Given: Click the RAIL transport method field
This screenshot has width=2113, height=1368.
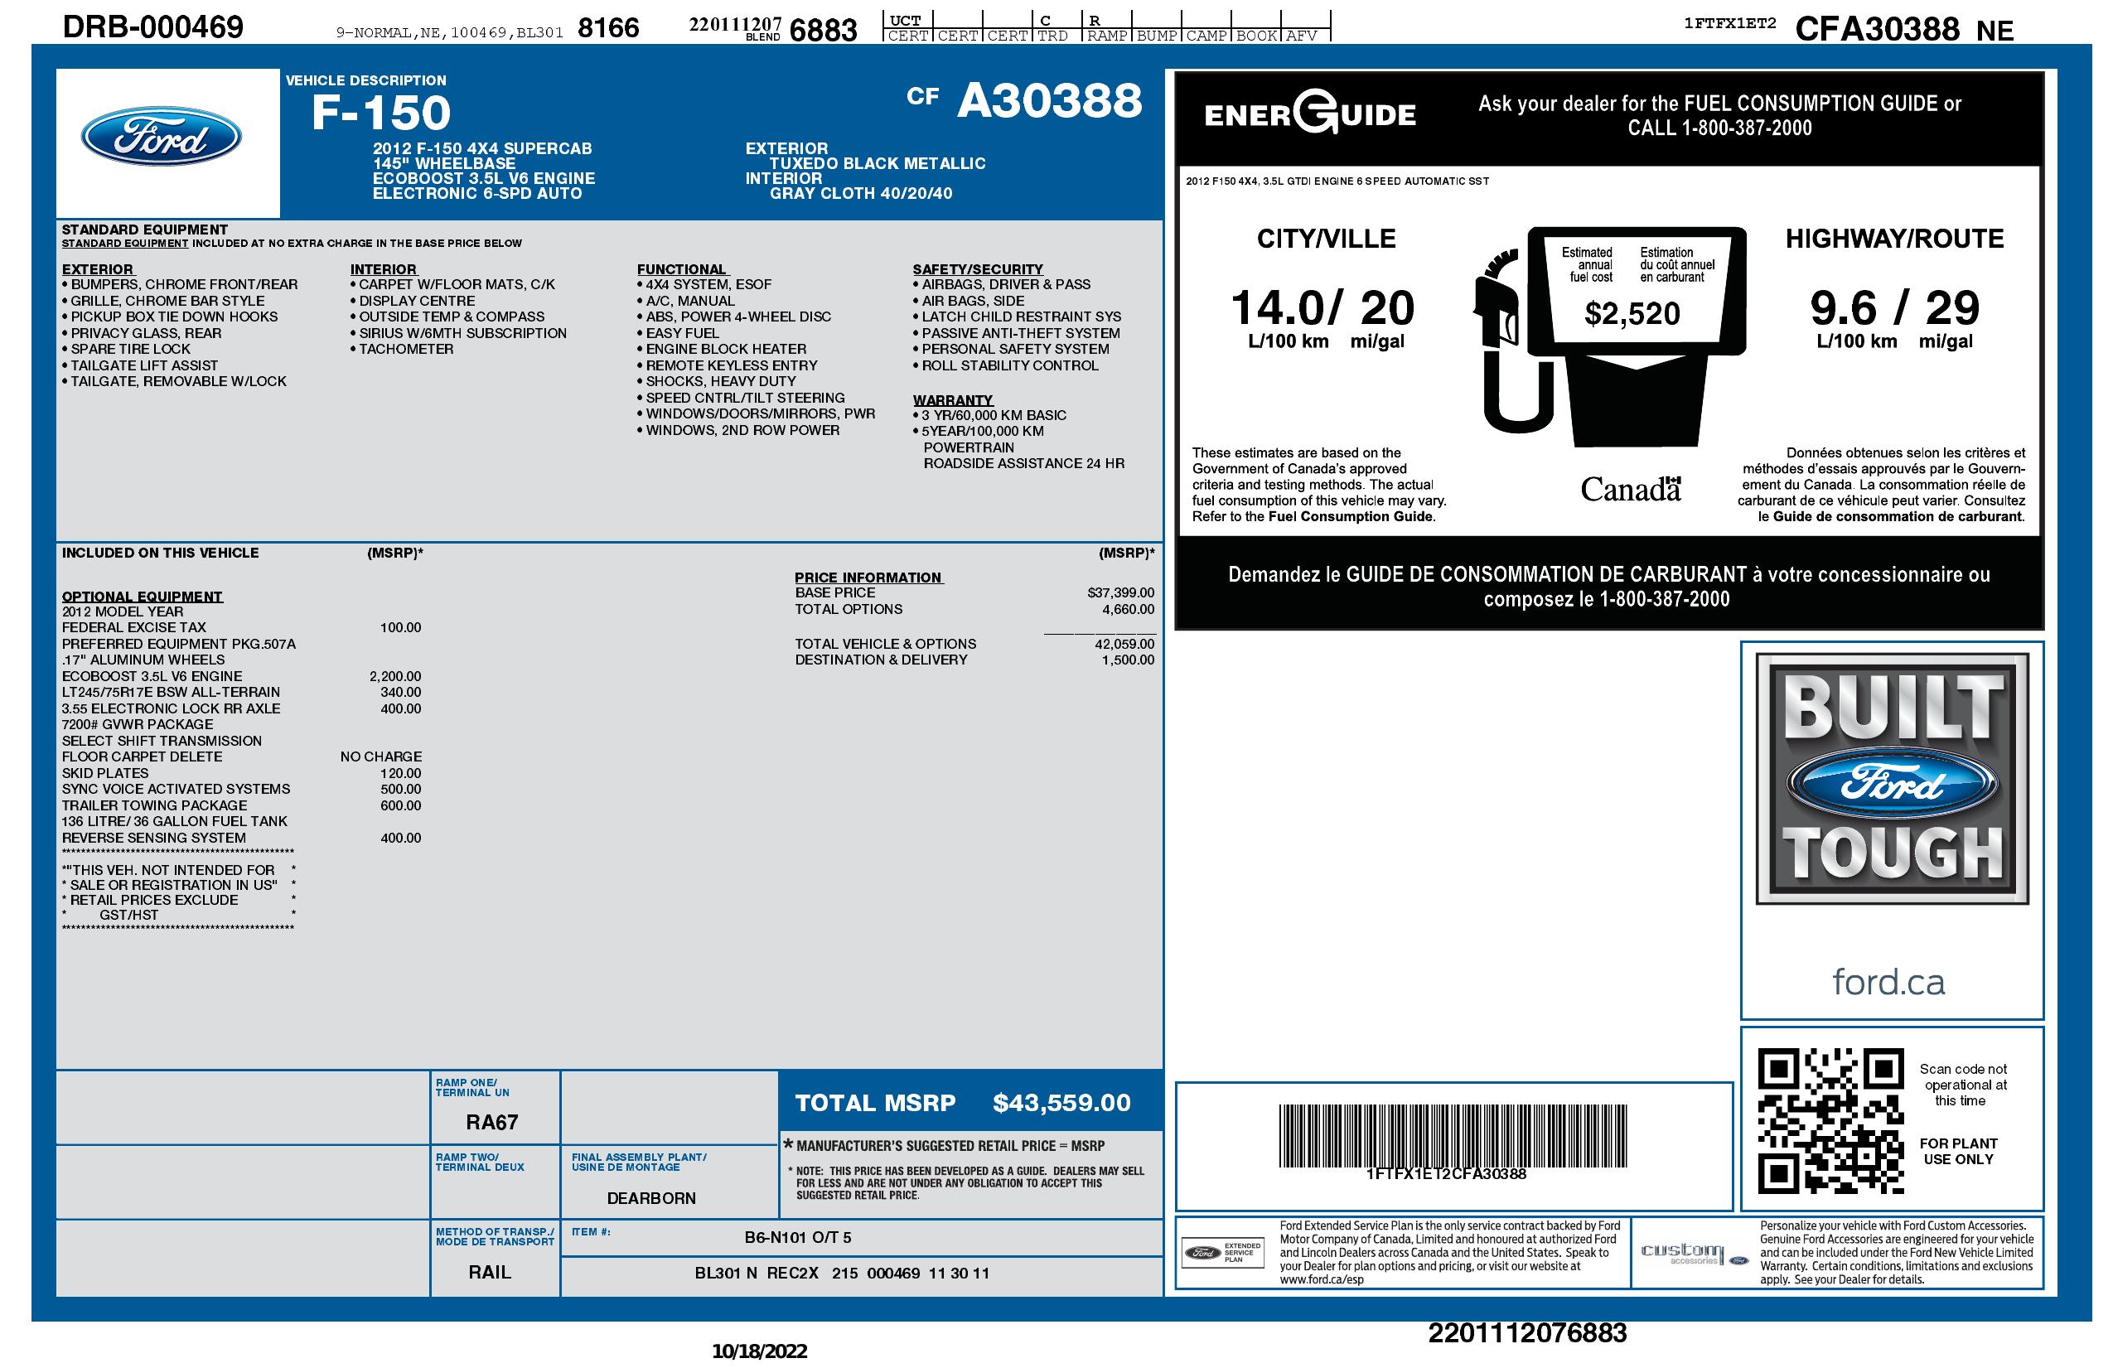Looking at the screenshot, I should pyautogui.click(x=489, y=1272).
